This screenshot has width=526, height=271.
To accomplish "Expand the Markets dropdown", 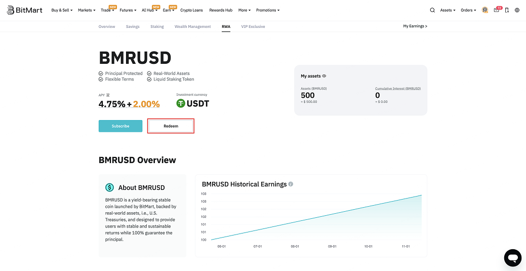I will click(87, 10).
